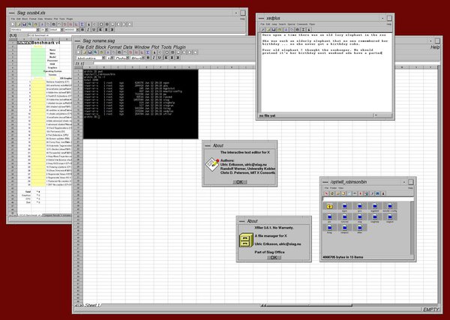Click the first red toolbar icon in Xfiler
Image resolution: width=450 pixels, height=320 pixels.
pyautogui.click(x=326, y=193)
